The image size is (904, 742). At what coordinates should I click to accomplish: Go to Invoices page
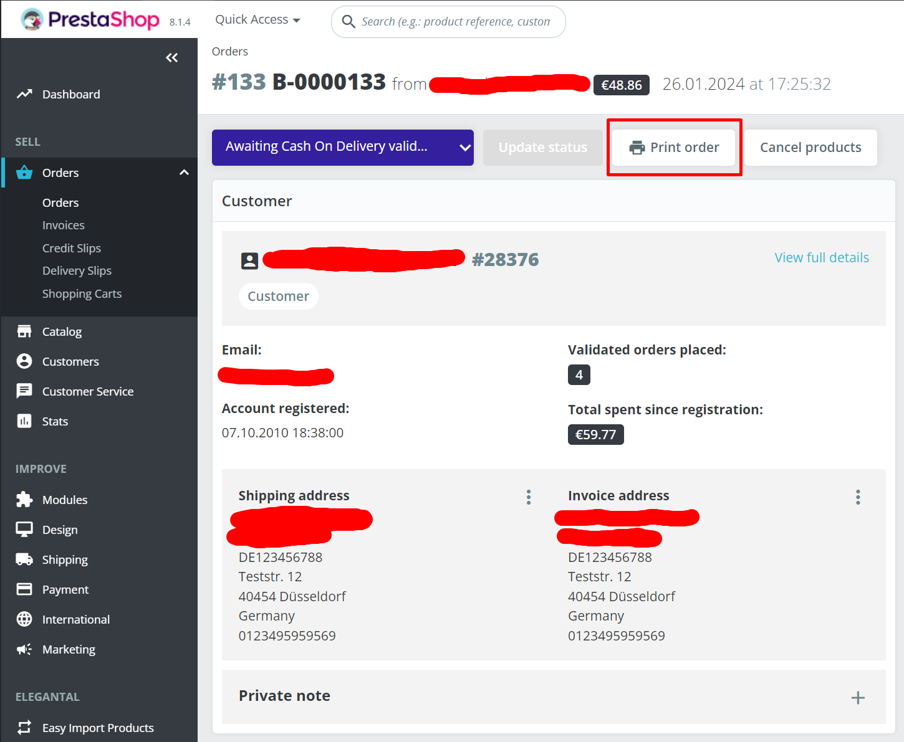pyautogui.click(x=64, y=226)
